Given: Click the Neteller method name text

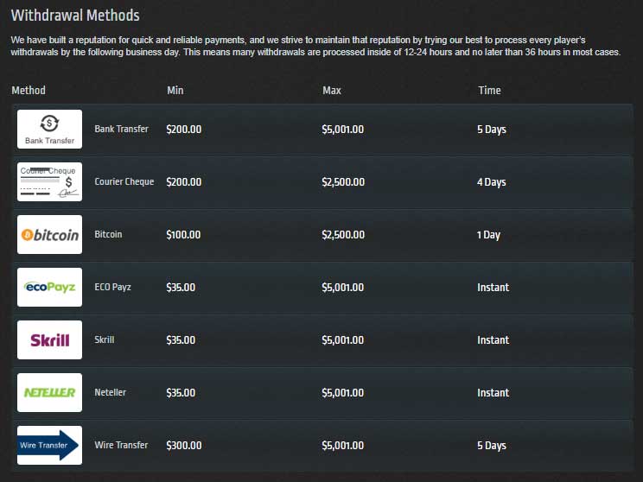Looking at the screenshot, I should (110, 393).
